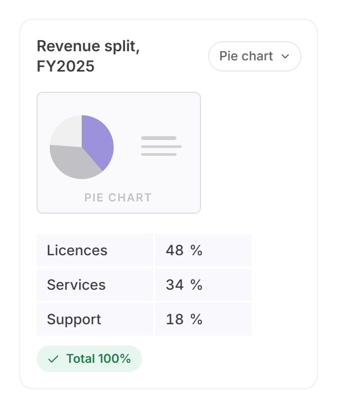The height and width of the screenshot is (409, 337).
Task: Select the Services label cell
Action: pos(95,285)
